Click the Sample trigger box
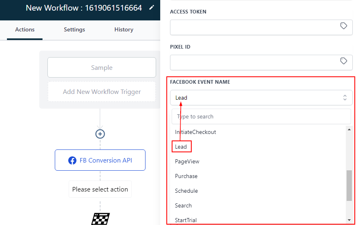The width and height of the screenshot is (356, 225). [x=102, y=68]
